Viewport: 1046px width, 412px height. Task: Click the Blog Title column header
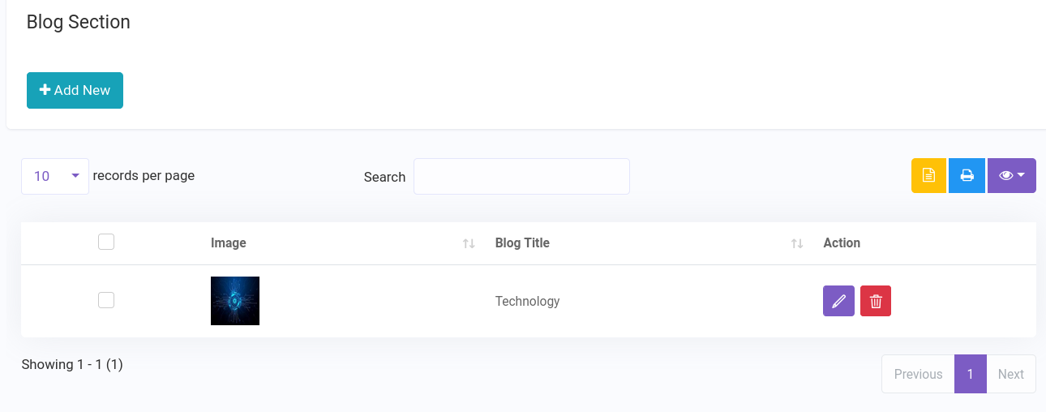(522, 242)
